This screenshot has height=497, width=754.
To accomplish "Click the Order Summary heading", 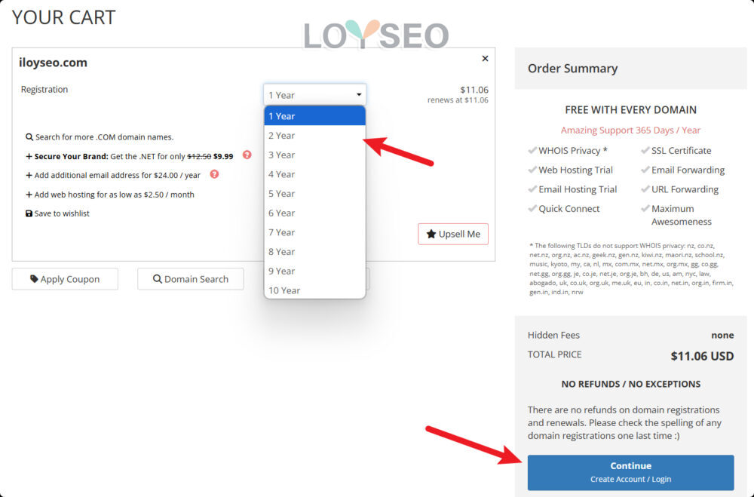I will [x=573, y=69].
